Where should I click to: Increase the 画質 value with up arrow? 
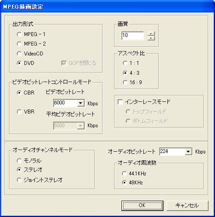pyautogui.click(x=151, y=34)
